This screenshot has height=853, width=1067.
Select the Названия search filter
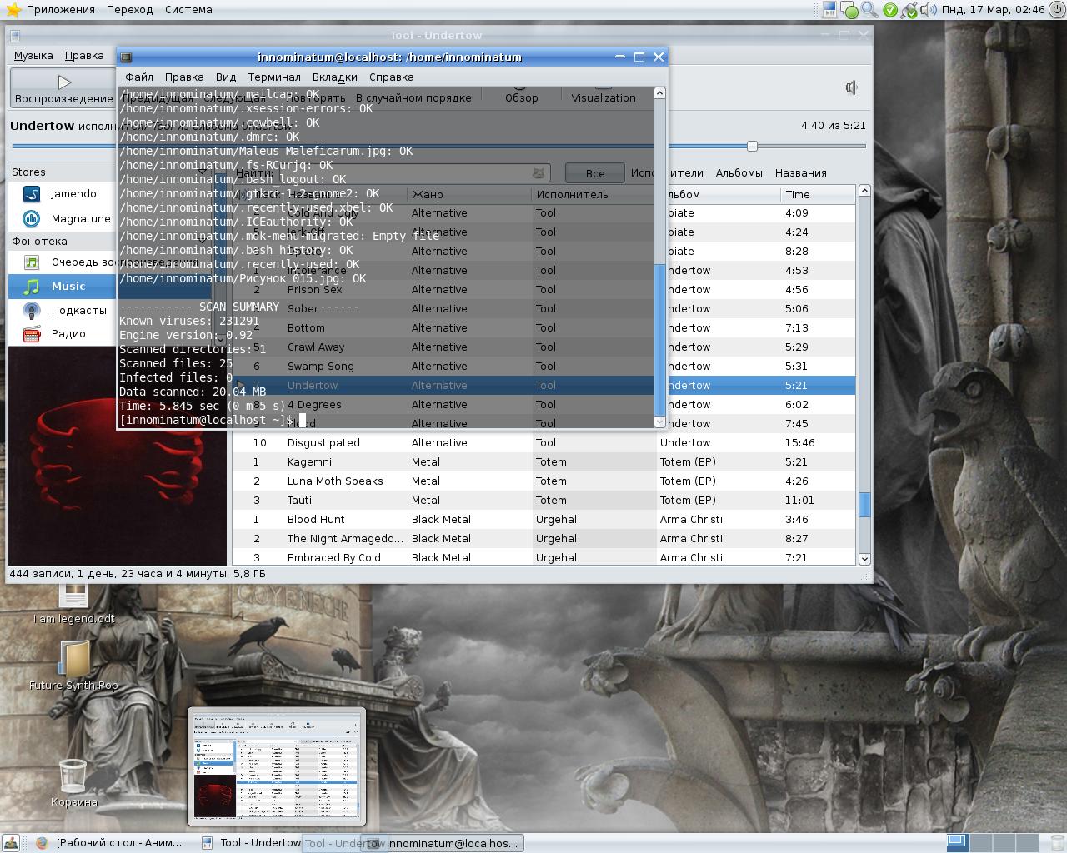800,173
